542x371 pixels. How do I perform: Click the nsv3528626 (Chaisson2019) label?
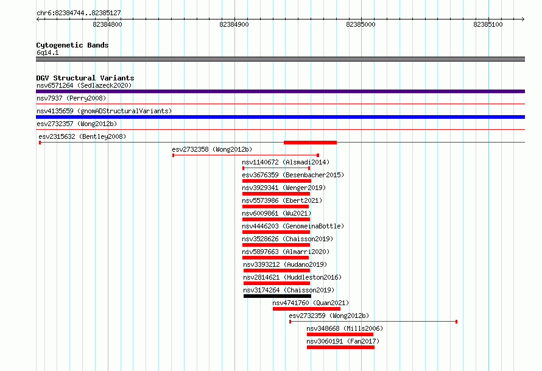(x=287, y=239)
